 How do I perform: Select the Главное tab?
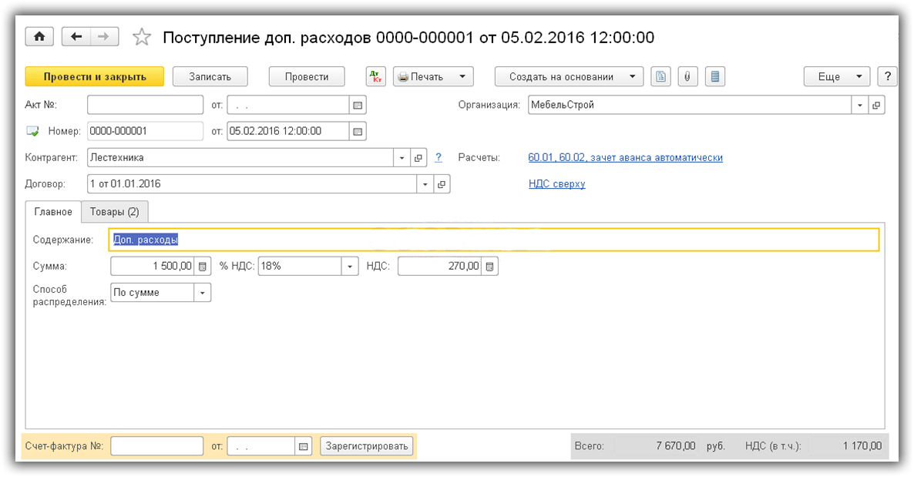[x=53, y=212]
